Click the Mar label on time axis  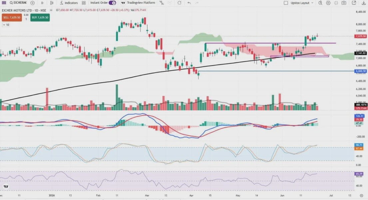click(147, 196)
